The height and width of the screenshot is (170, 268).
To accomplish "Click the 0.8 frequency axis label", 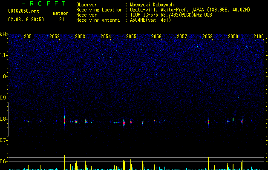I will 4,119.
